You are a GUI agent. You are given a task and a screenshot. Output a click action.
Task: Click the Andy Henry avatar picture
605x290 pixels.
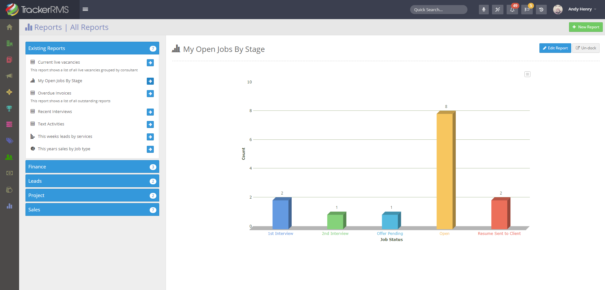click(558, 10)
